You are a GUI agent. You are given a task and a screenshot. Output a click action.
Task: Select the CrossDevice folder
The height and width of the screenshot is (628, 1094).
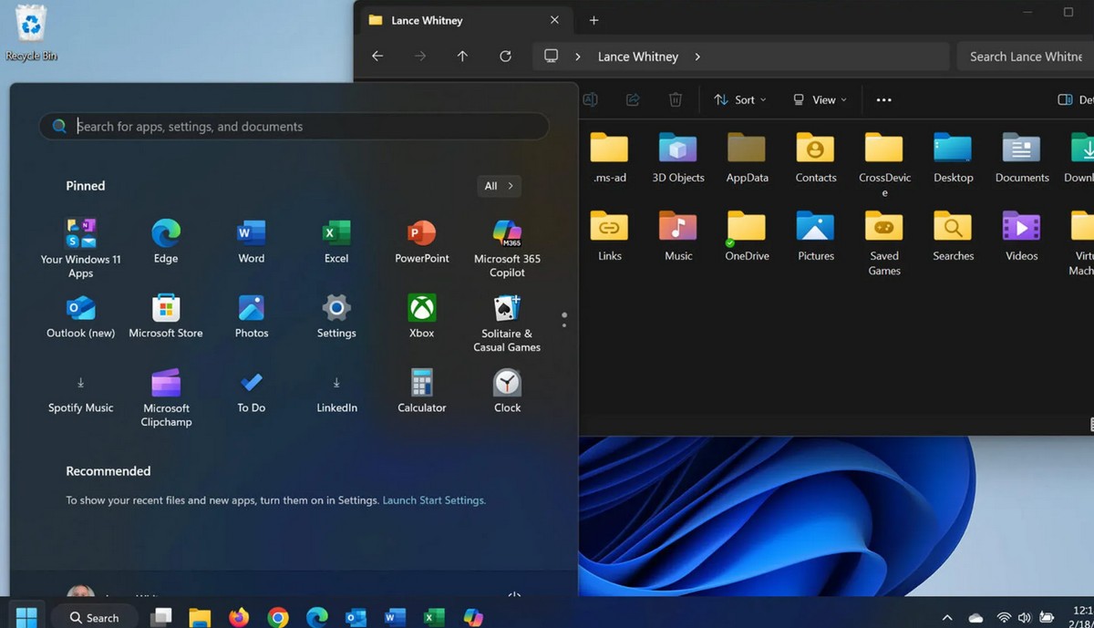[884, 165]
